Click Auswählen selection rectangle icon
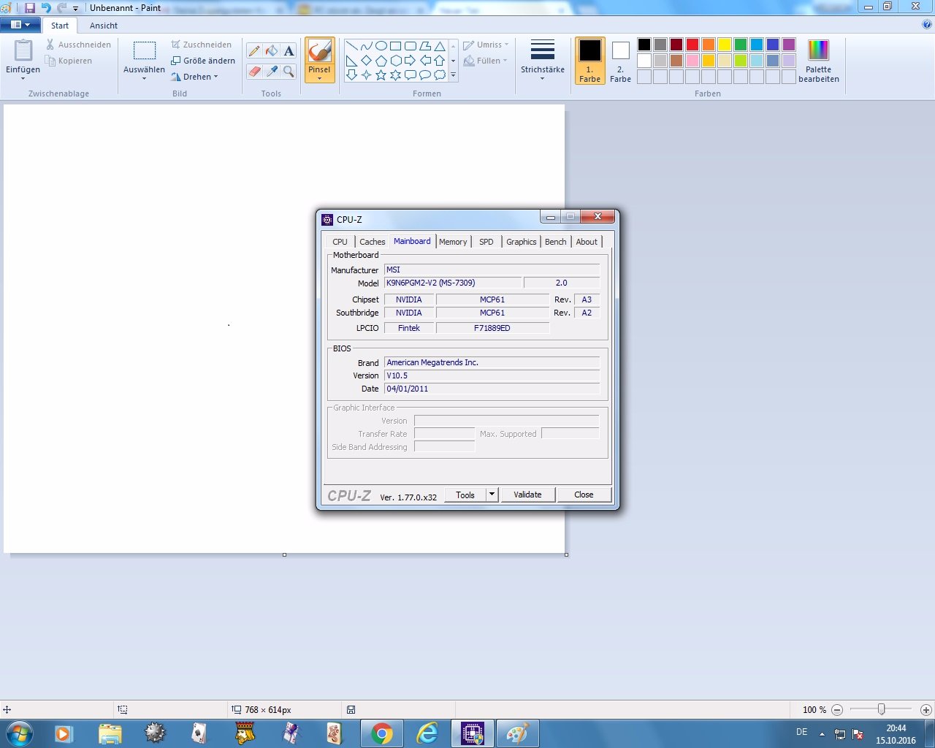This screenshot has height=748, width=935. pyautogui.click(x=144, y=51)
